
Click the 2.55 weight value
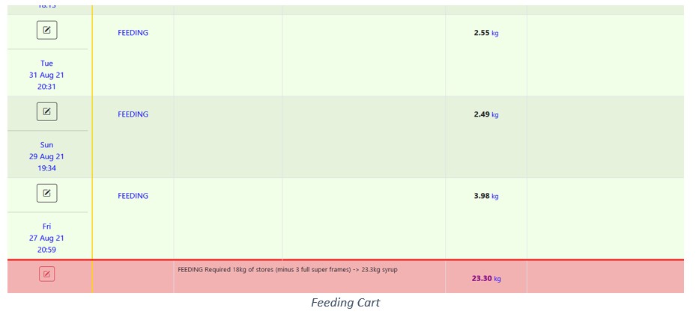click(482, 33)
